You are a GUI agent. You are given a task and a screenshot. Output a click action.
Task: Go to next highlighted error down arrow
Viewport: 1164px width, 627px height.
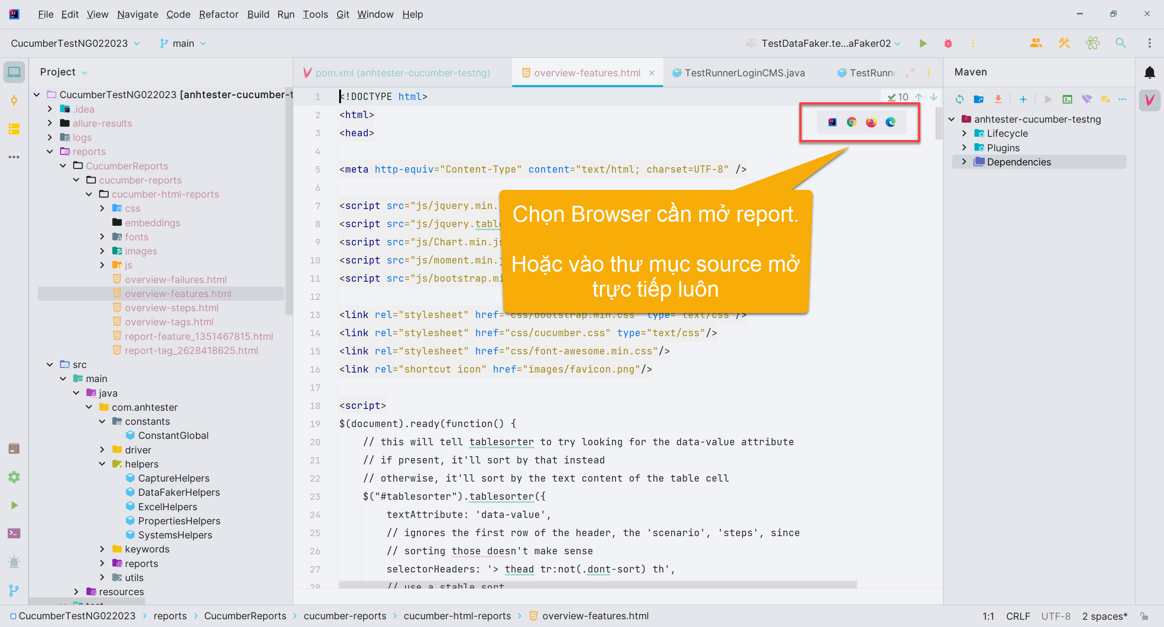[x=933, y=97]
